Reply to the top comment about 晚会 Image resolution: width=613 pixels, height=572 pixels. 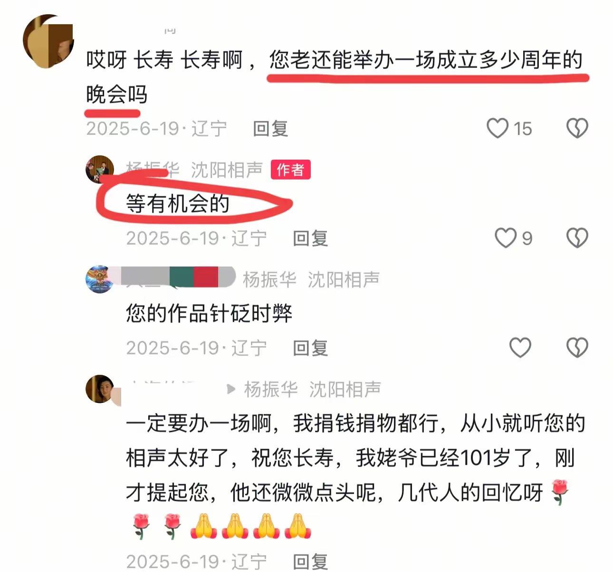[270, 129]
